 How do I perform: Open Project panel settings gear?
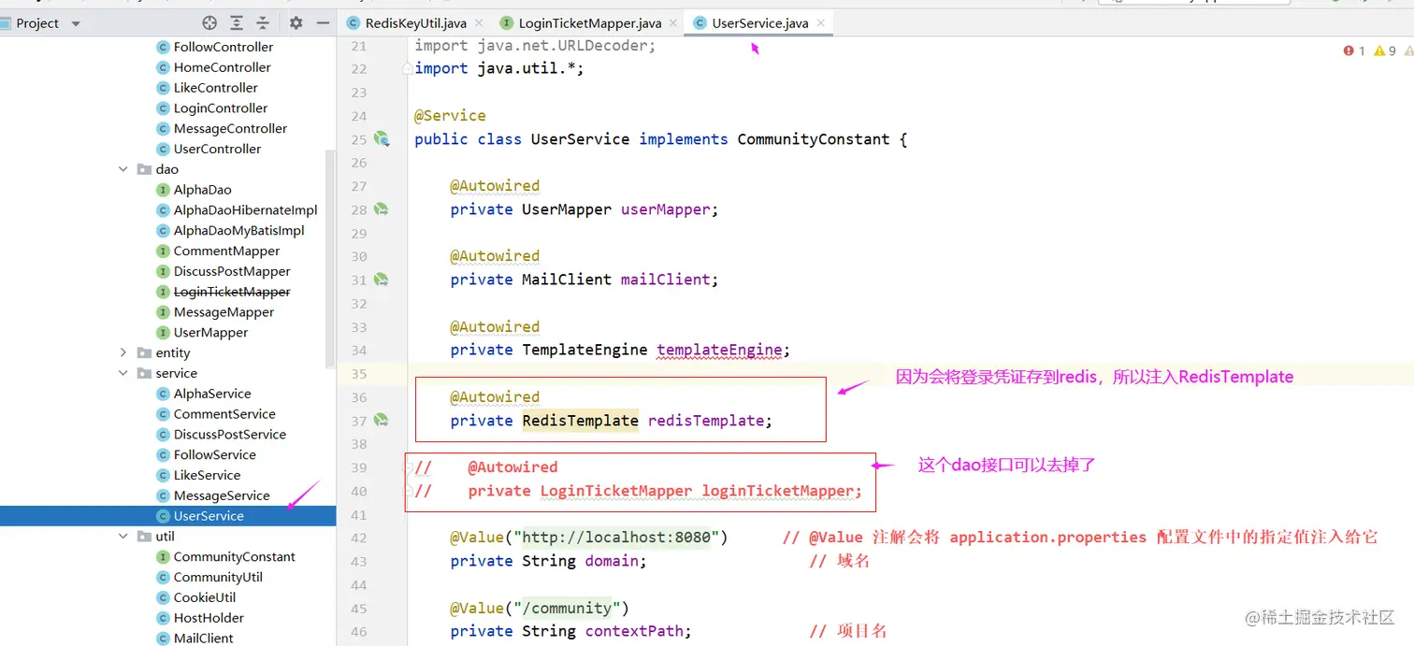click(x=296, y=23)
